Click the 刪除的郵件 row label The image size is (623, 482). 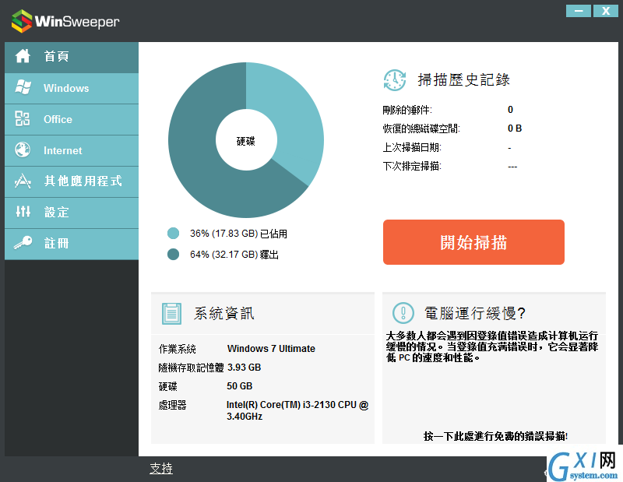(407, 110)
